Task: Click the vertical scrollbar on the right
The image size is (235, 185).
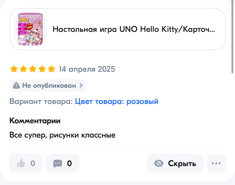Action: pyautogui.click(x=232, y=37)
